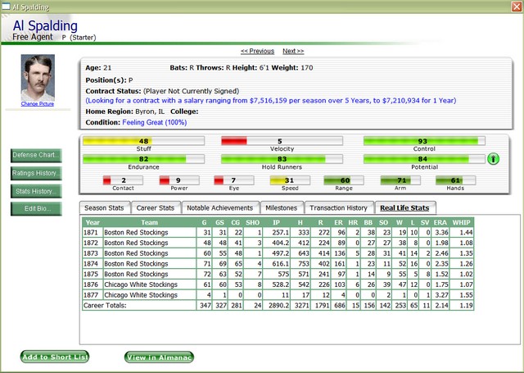This screenshot has width=524, height=373.
Task: Click the SHO column header
Action: [253, 222]
